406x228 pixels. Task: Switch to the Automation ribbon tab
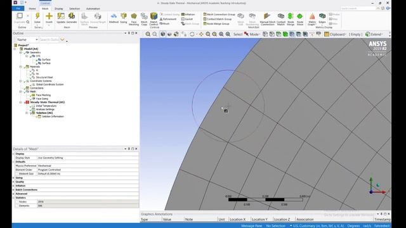coord(93,9)
